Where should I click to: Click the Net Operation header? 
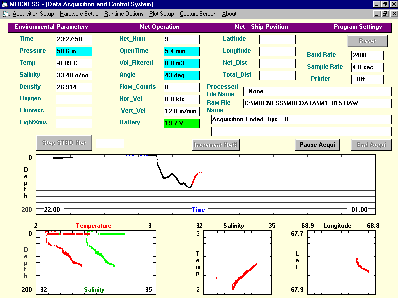(x=160, y=27)
